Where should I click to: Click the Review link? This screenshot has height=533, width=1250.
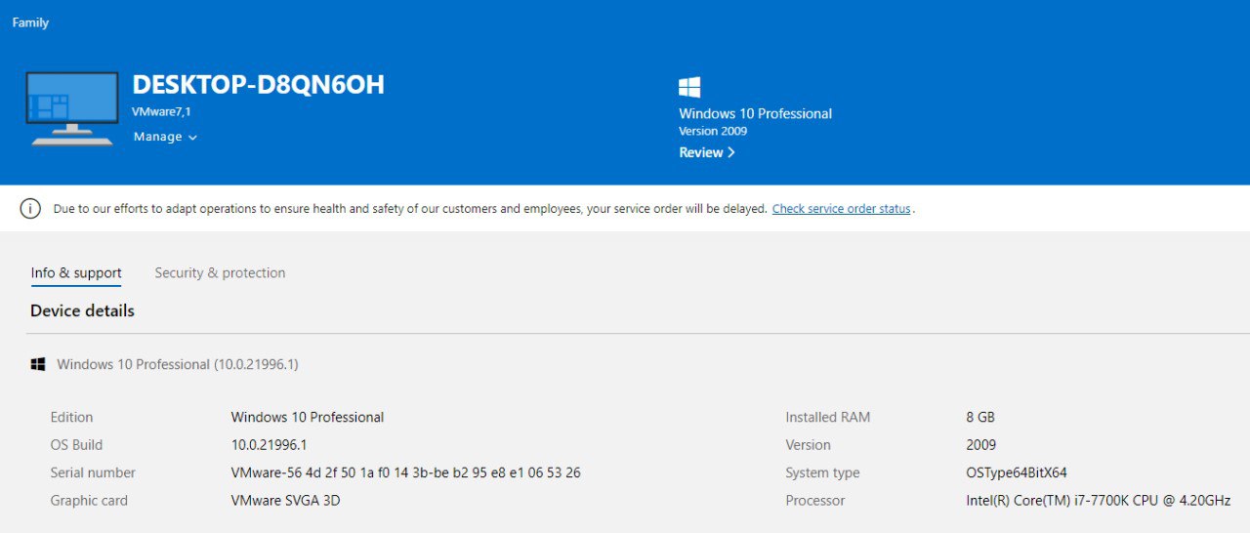707,152
